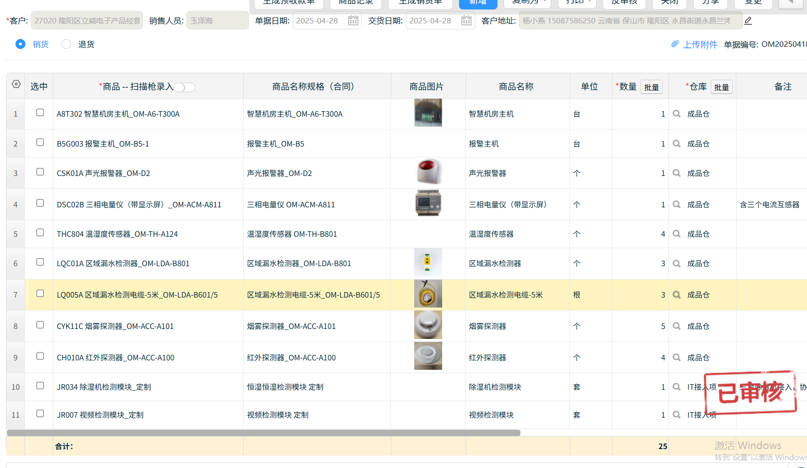Screen dimensions: 807x468
Task: Select the 退货 radio option
Action: [x=66, y=44]
